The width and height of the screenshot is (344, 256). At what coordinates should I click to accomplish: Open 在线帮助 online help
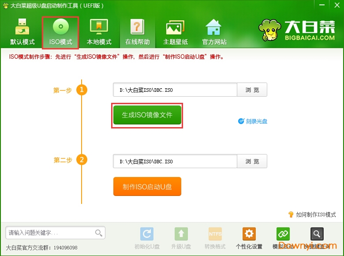137,32
